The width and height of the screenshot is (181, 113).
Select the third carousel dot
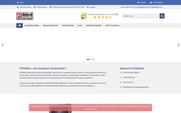point(93,60)
